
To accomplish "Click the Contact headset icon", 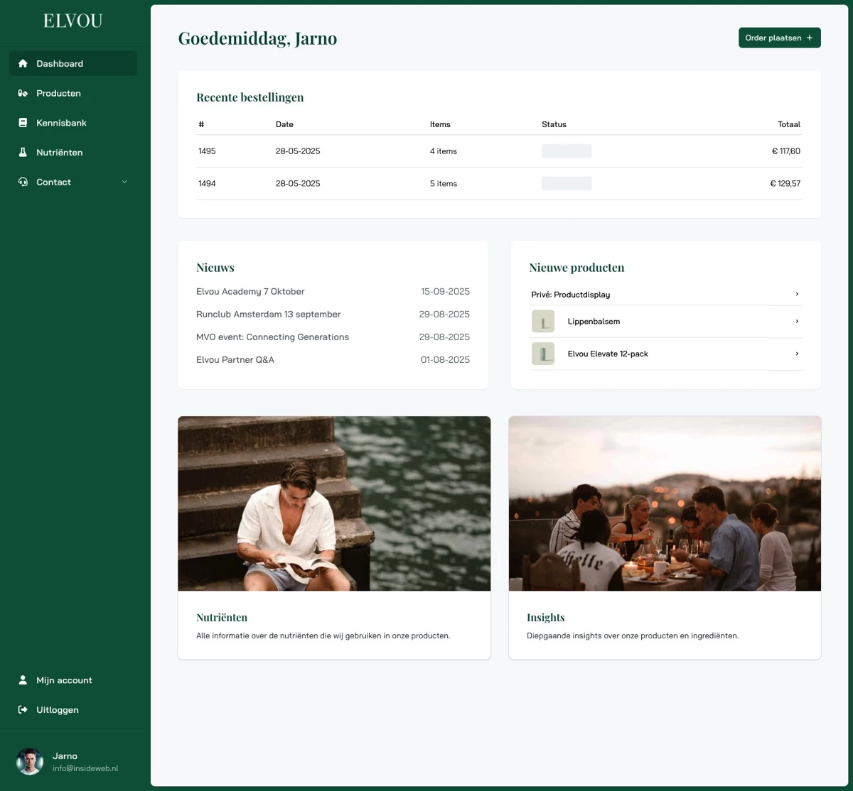I will coord(23,182).
